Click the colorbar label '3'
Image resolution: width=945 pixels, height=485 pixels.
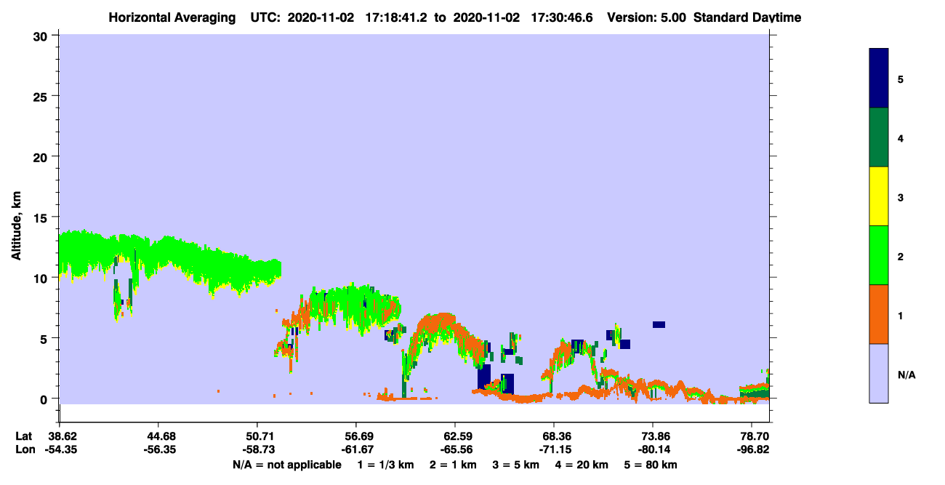pyautogui.click(x=900, y=197)
